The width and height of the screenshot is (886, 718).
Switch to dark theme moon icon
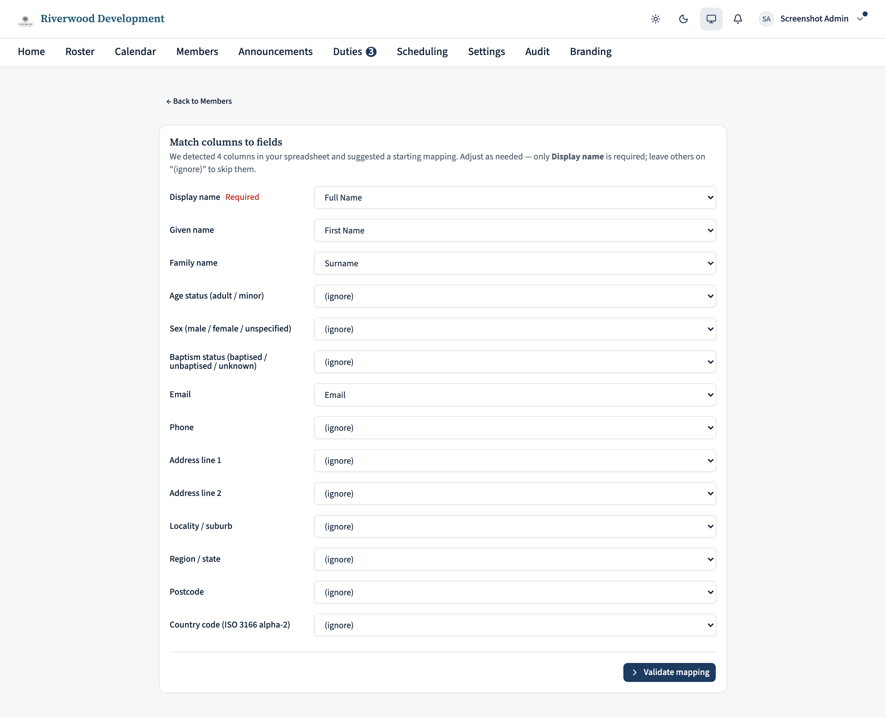pos(683,19)
